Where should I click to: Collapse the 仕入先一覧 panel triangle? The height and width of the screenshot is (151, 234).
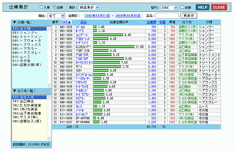point(14,91)
